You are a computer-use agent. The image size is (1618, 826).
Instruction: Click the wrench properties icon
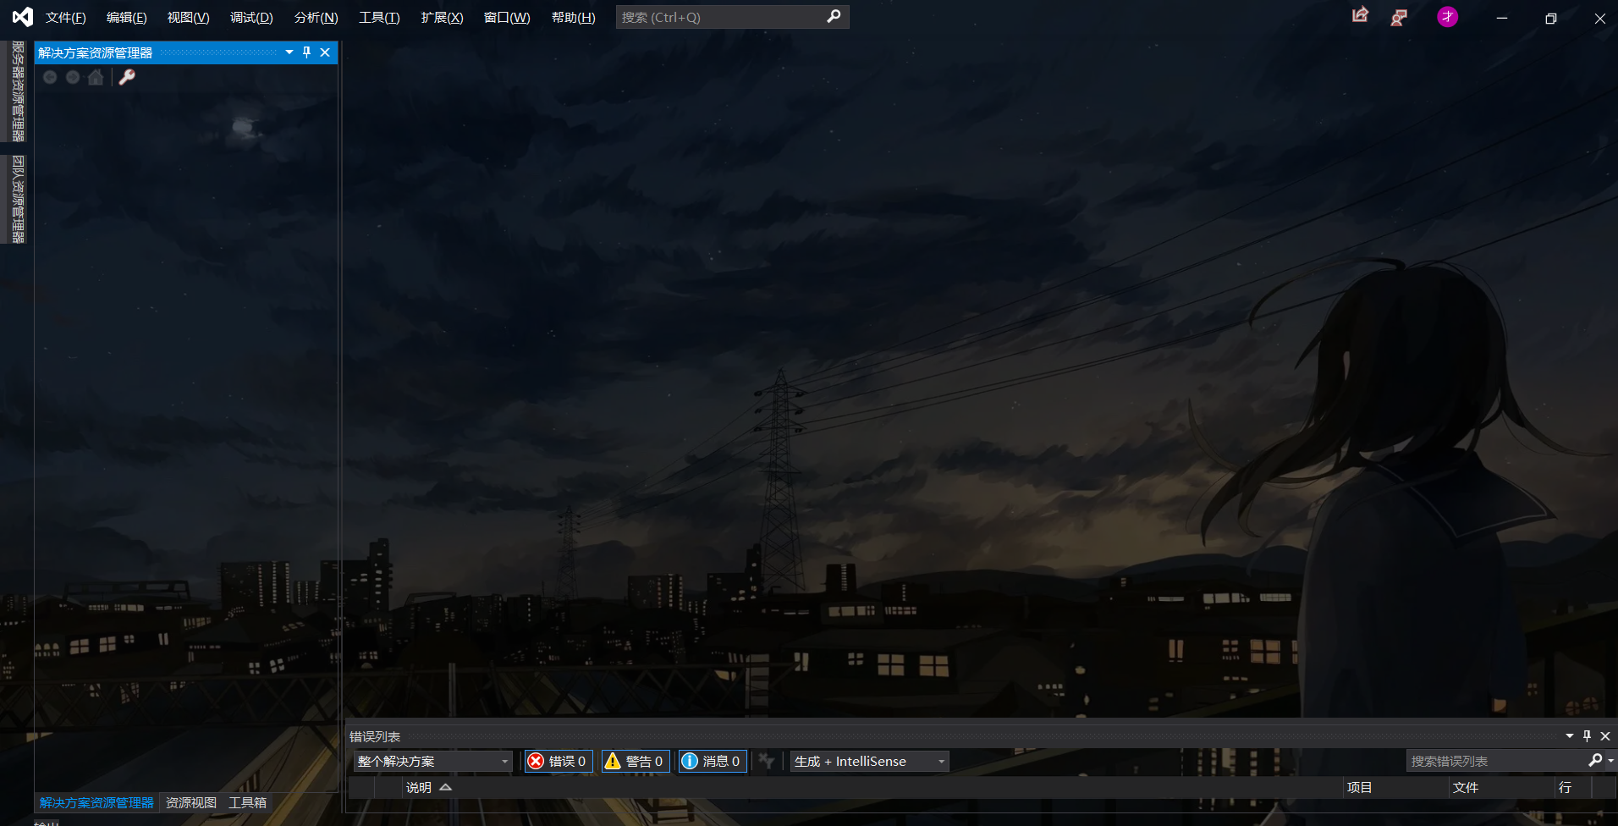[x=127, y=77]
